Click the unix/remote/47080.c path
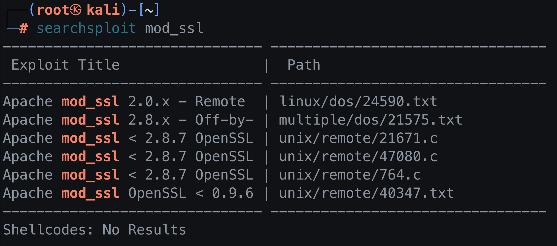The height and width of the screenshot is (246, 557). (358, 156)
